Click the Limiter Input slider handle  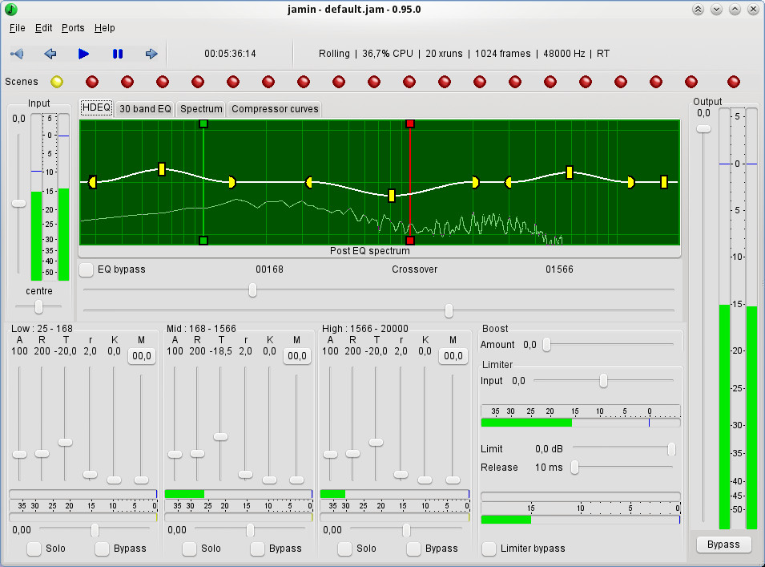point(603,380)
